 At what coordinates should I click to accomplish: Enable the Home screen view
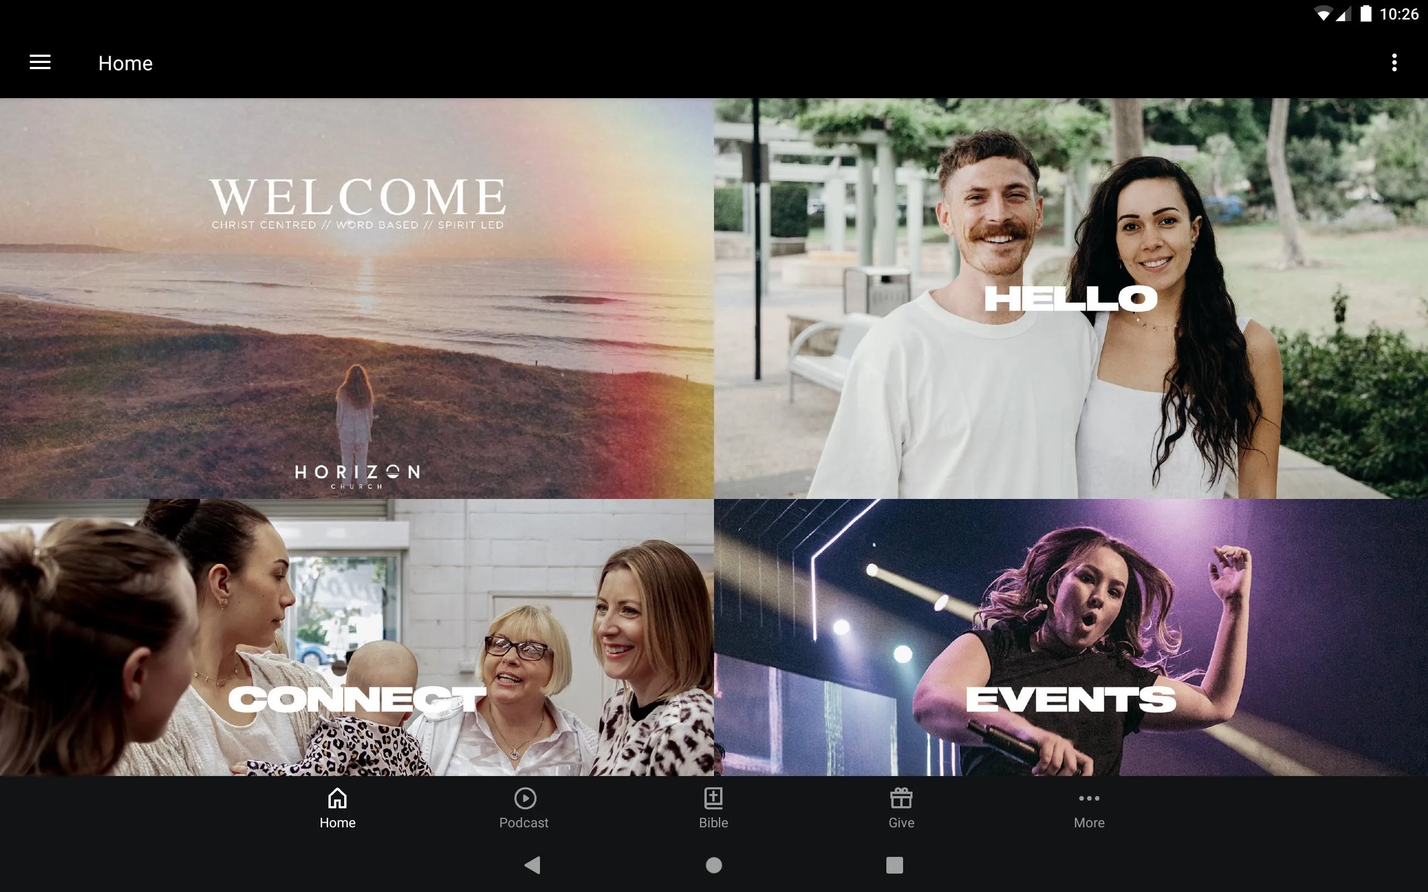(x=336, y=807)
